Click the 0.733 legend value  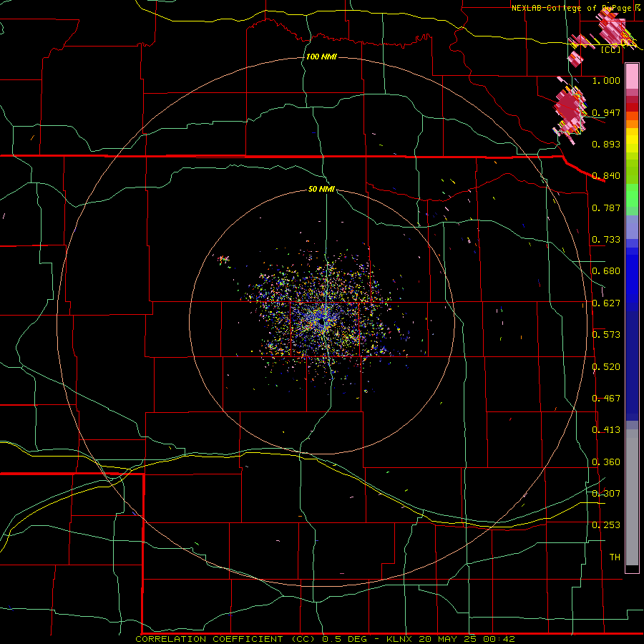coord(606,240)
